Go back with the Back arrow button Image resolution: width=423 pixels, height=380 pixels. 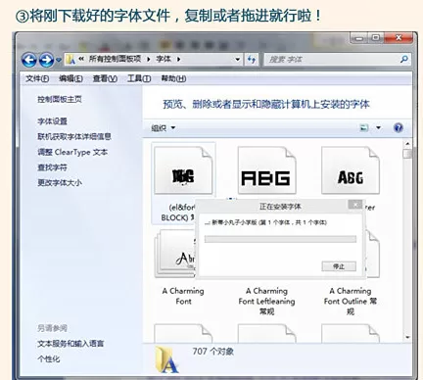[29, 60]
